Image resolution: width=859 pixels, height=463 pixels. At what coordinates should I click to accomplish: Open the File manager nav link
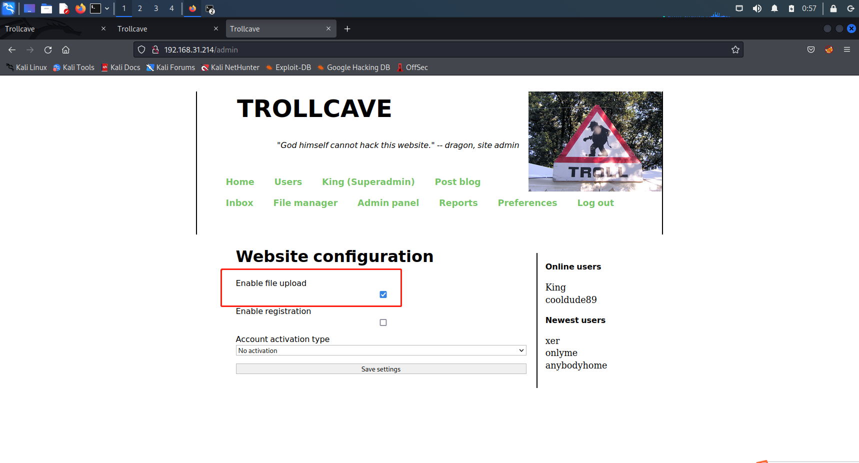tap(305, 203)
